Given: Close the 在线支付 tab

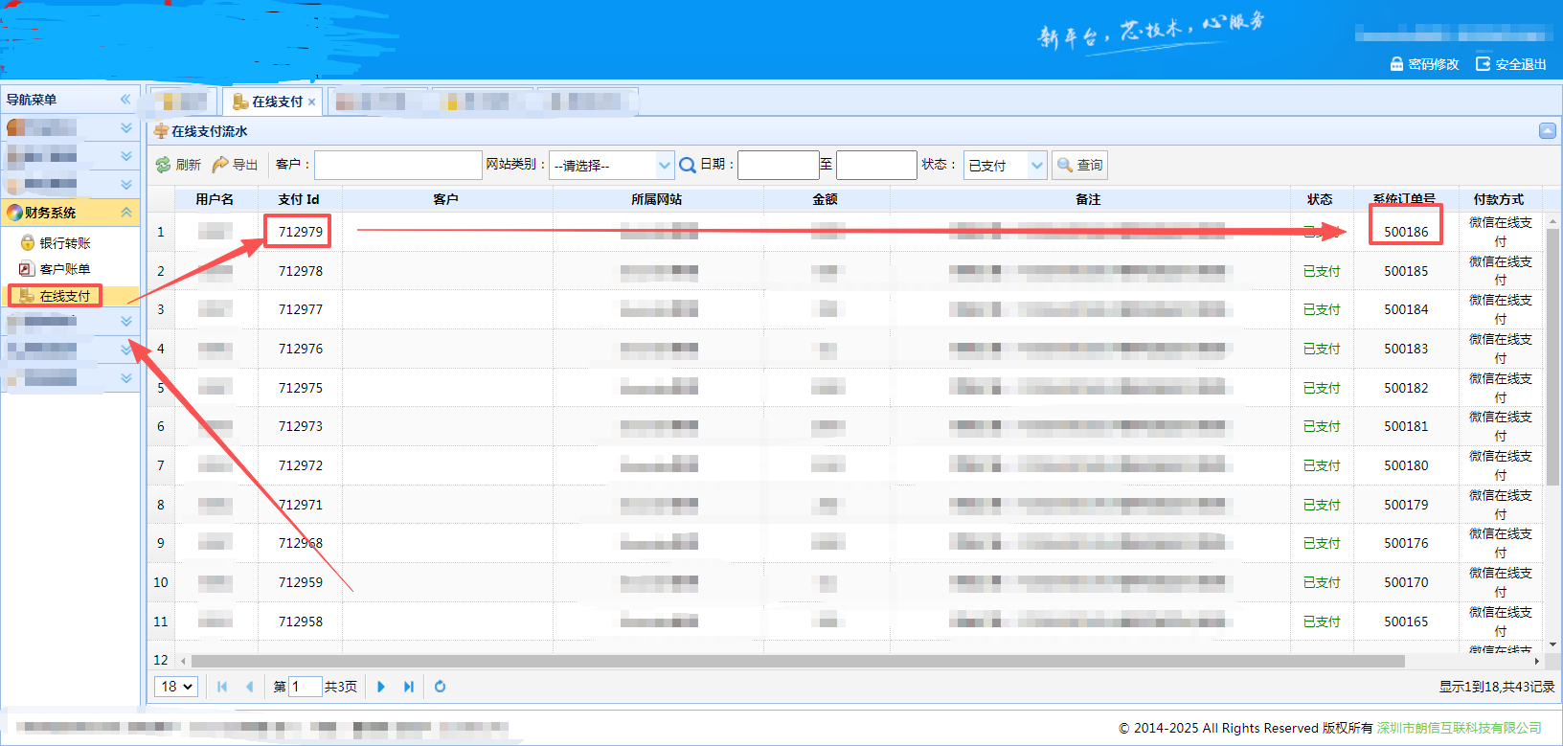Looking at the screenshot, I should [312, 102].
